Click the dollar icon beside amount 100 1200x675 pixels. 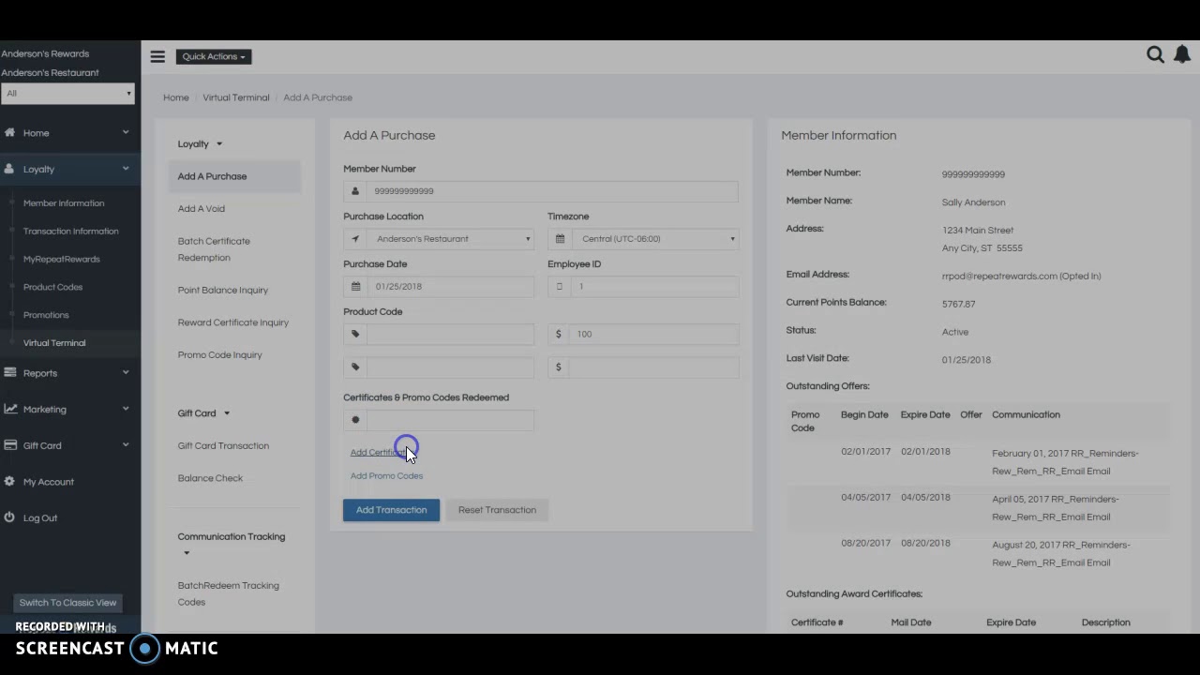(559, 334)
